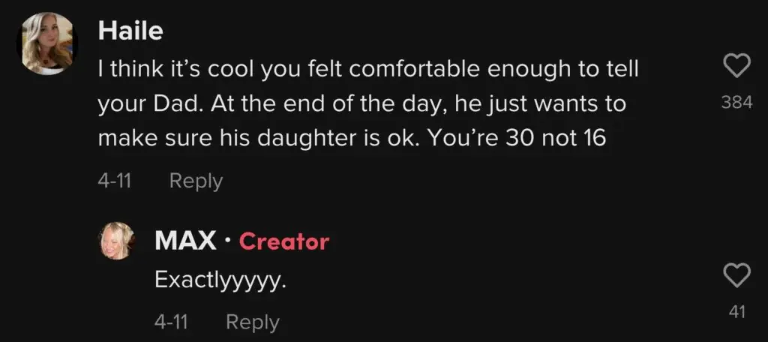Click the MAX username
Viewport: 768px width, 342px height.
tap(184, 241)
